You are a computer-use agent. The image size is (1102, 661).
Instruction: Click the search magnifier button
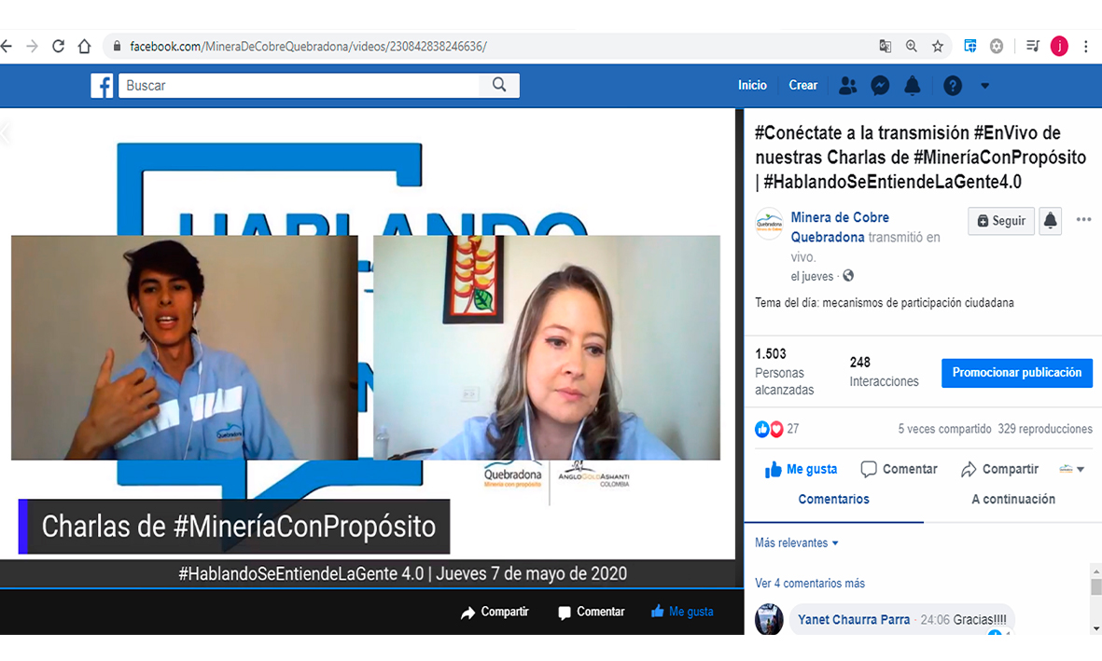[x=499, y=85]
